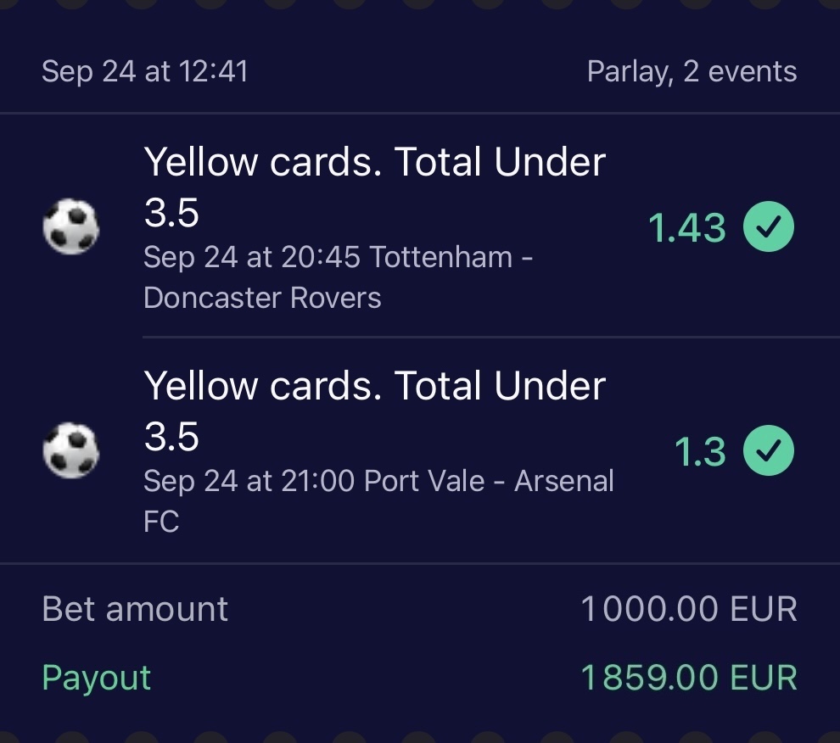Click the 'Doncaster Rovers' team name

point(262,298)
